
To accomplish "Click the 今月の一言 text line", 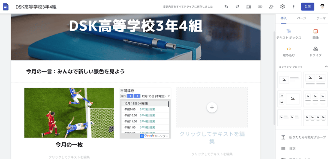I will tap(75, 72).
